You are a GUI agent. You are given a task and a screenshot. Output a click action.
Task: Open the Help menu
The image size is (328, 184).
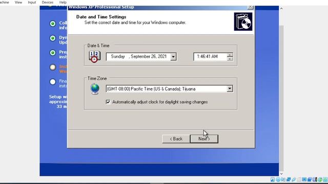click(x=63, y=2)
